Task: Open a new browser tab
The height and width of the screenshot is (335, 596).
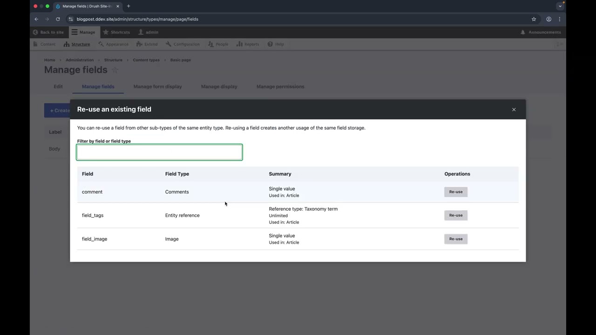Action: coord(129,6)
